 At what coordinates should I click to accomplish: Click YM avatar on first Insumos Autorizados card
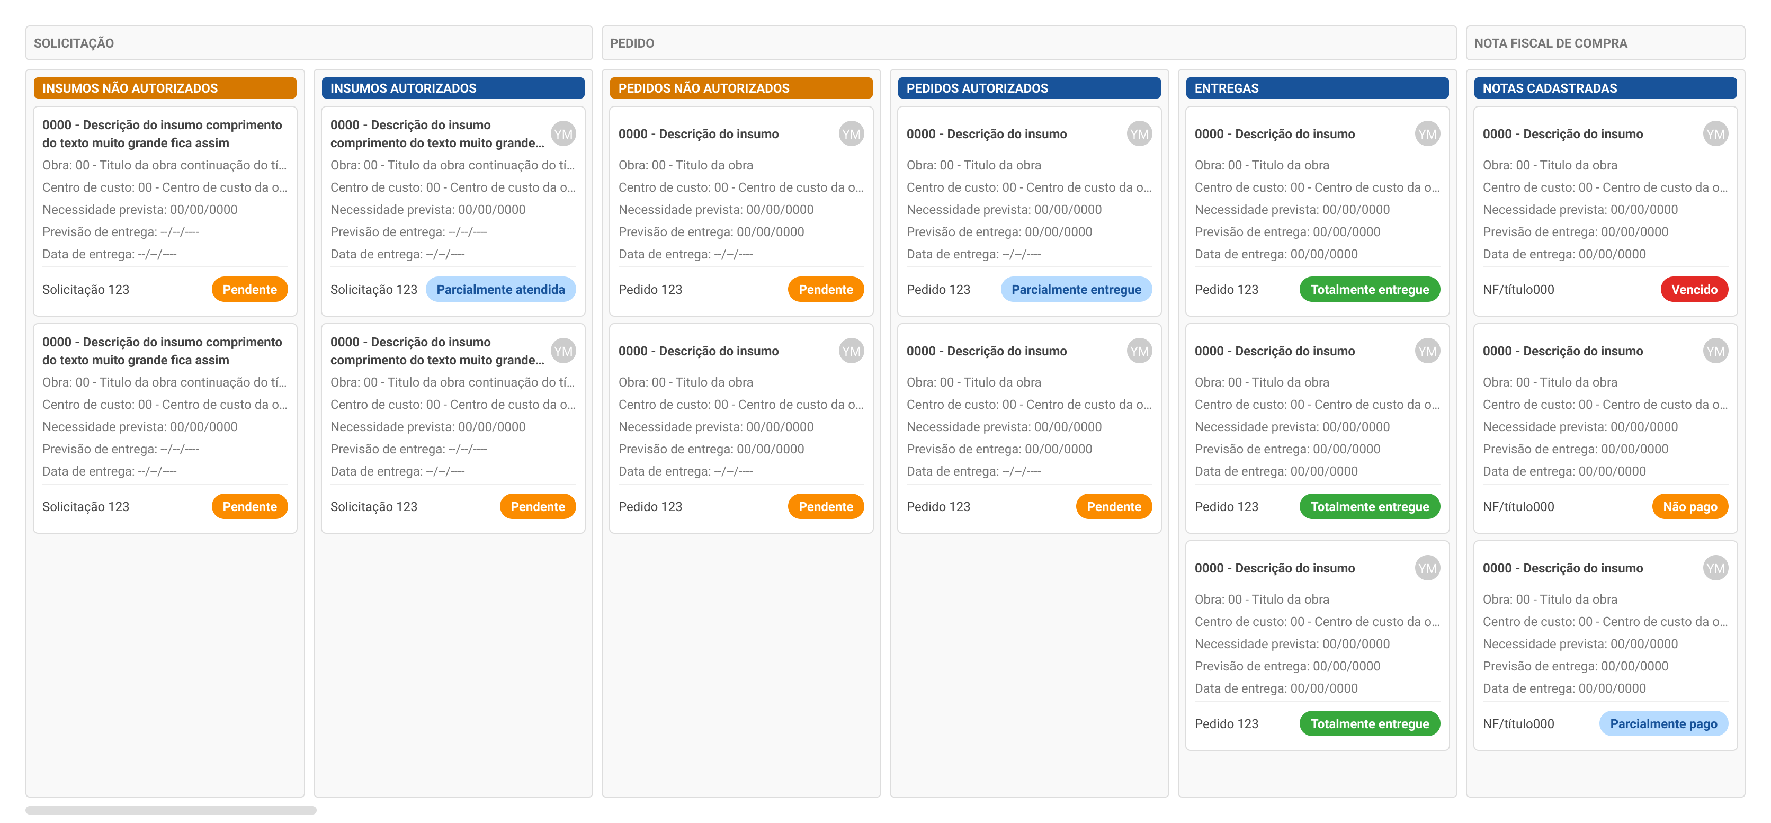[x=563, y=134]
